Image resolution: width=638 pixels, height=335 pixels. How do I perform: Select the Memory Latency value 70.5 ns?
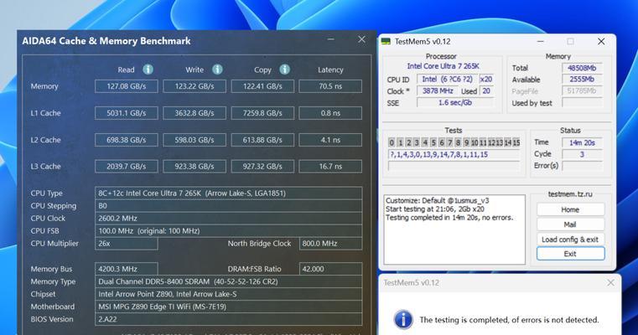(330, 86)
